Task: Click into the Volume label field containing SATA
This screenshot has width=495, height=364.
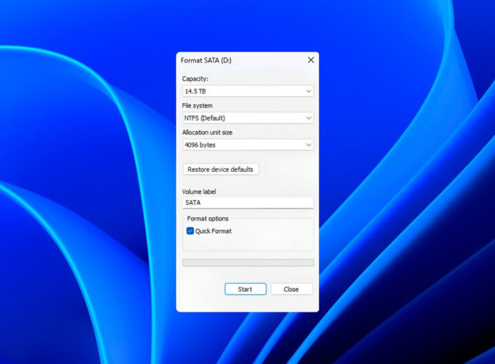Action: tap(247, 203)
